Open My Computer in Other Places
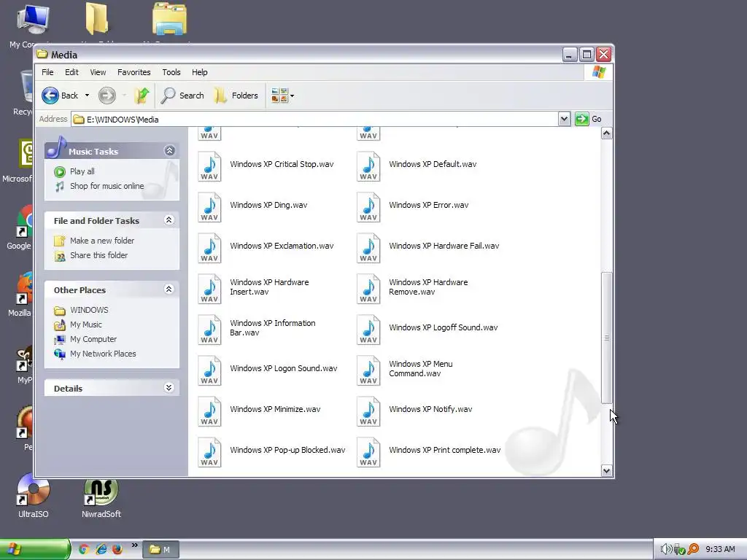 point(93,339)
